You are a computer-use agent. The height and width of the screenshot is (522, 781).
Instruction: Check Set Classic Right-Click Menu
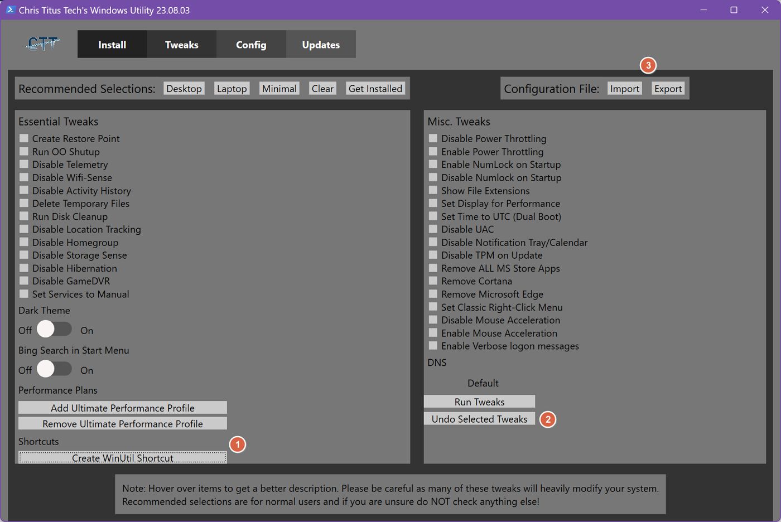tap(433, 307)
